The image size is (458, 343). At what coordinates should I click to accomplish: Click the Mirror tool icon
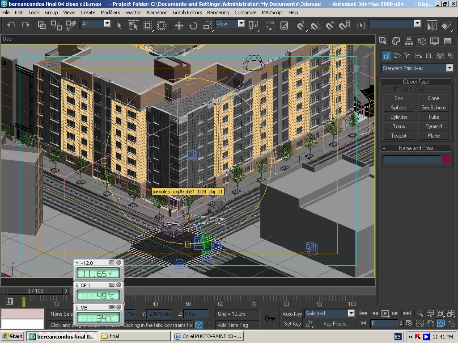432,25
